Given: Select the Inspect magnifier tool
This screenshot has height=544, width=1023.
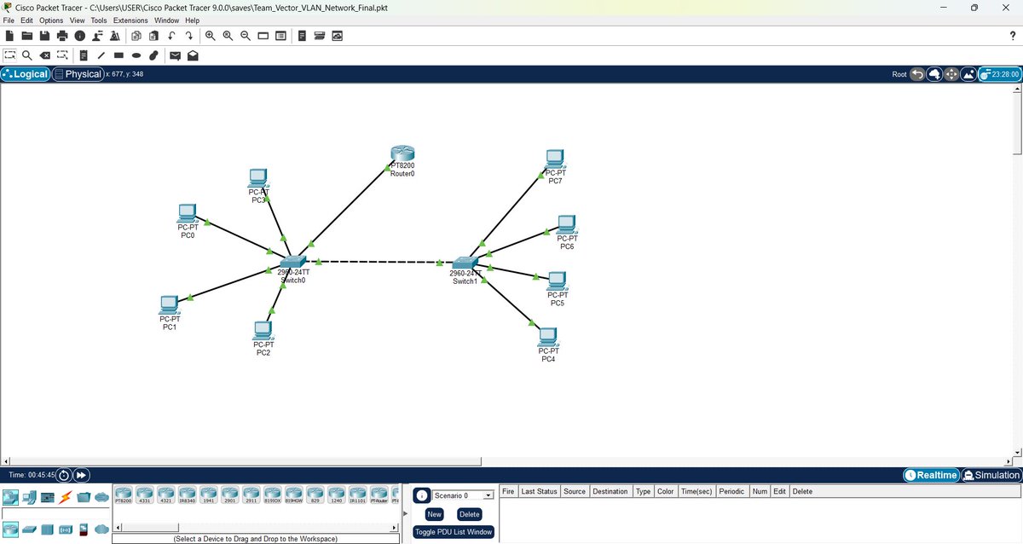Looking at the screenshot, I should (27, 55).
